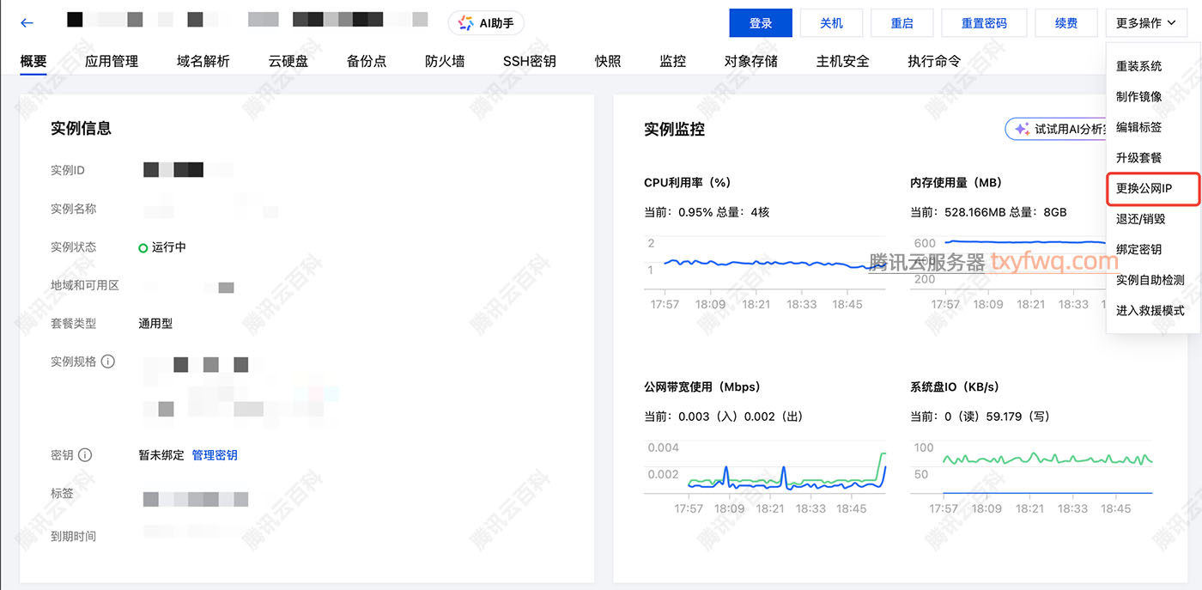This screenshot has height=590, width=1202.
Task: Go to the SSH密钥 tab
Action: pos(529,61)
